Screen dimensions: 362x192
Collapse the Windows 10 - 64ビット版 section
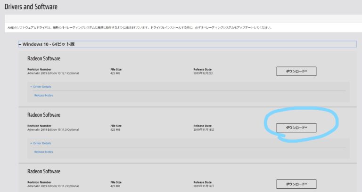pyautogui.click(x=47, y=44)
